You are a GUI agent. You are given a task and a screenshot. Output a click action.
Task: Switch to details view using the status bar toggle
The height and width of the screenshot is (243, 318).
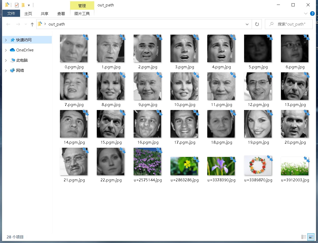(x=304, y=237)
